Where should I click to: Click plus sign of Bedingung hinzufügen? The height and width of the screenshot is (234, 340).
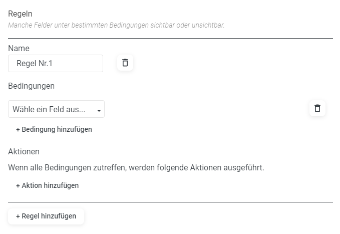tap(18, 130)
